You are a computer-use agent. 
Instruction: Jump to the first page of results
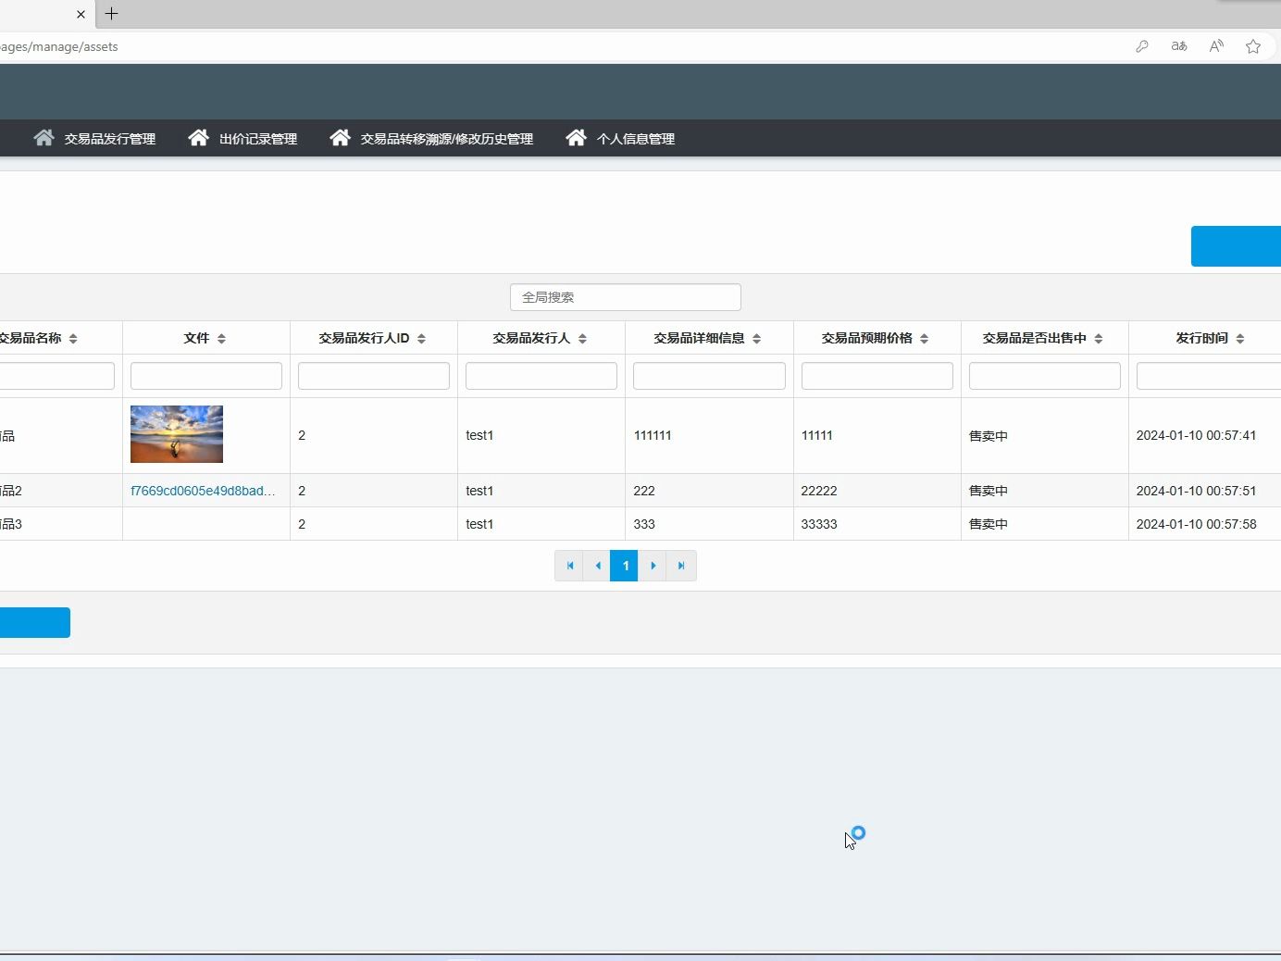tap(569, 566)
